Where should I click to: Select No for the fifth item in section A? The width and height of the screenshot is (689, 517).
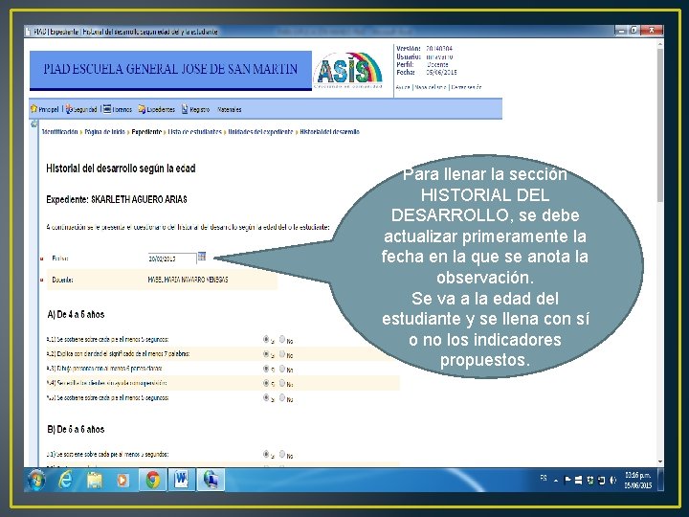point(282,397)
